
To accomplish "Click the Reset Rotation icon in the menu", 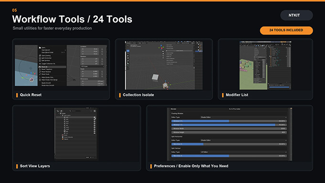I will 40,72.
